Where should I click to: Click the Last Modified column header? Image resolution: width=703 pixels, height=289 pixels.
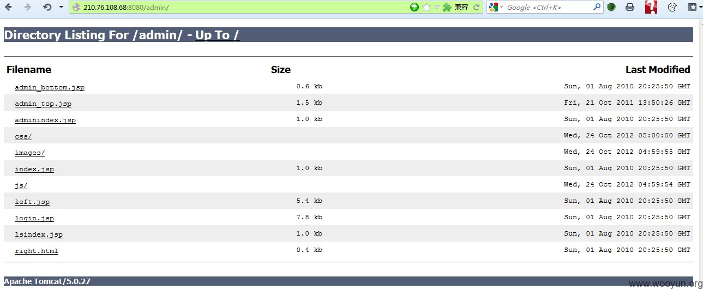(658, 70)
